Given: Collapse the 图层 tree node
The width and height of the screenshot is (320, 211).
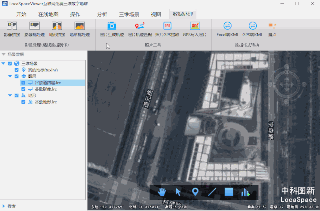Looking at the screenshot, I should [x=10, y=76].
